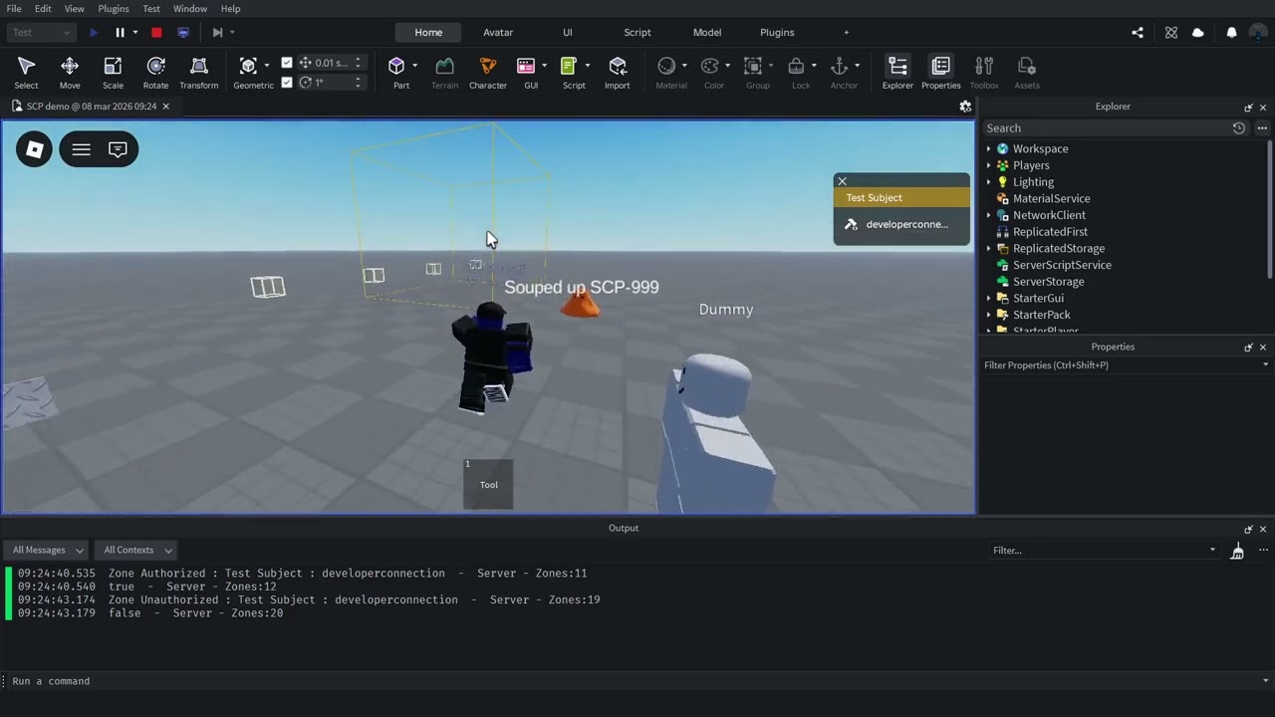Open the Test mode dropdown

pos(41,33)
